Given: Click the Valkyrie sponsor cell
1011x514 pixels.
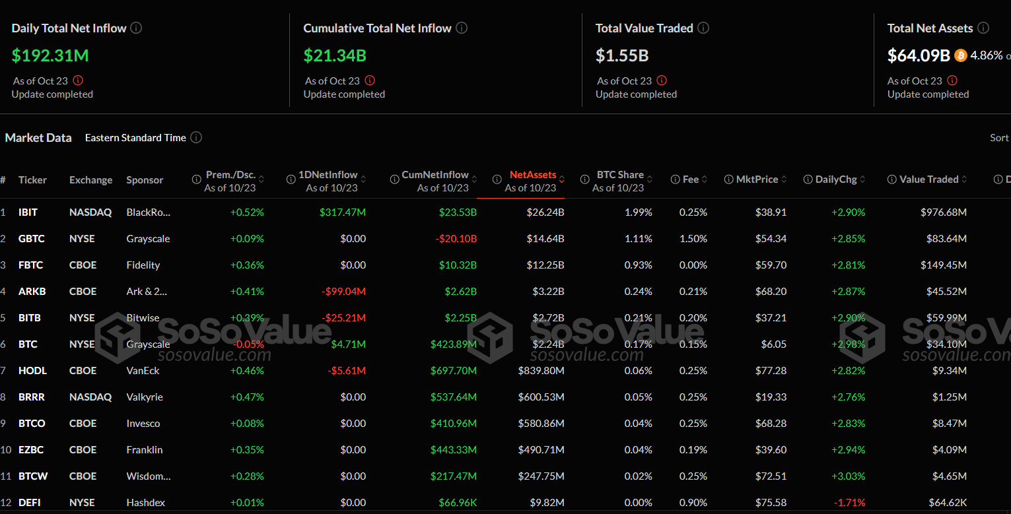Looking at the screenshot, I should (145, 397).
